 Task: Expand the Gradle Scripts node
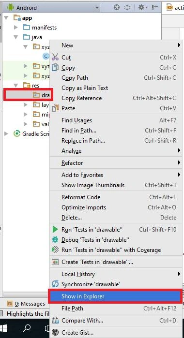[x=6, y=133]
